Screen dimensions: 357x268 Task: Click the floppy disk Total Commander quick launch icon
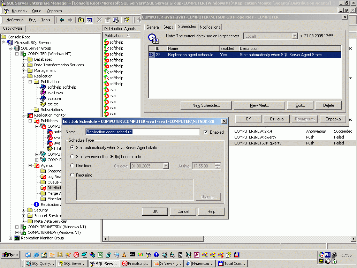click(237, 254)
